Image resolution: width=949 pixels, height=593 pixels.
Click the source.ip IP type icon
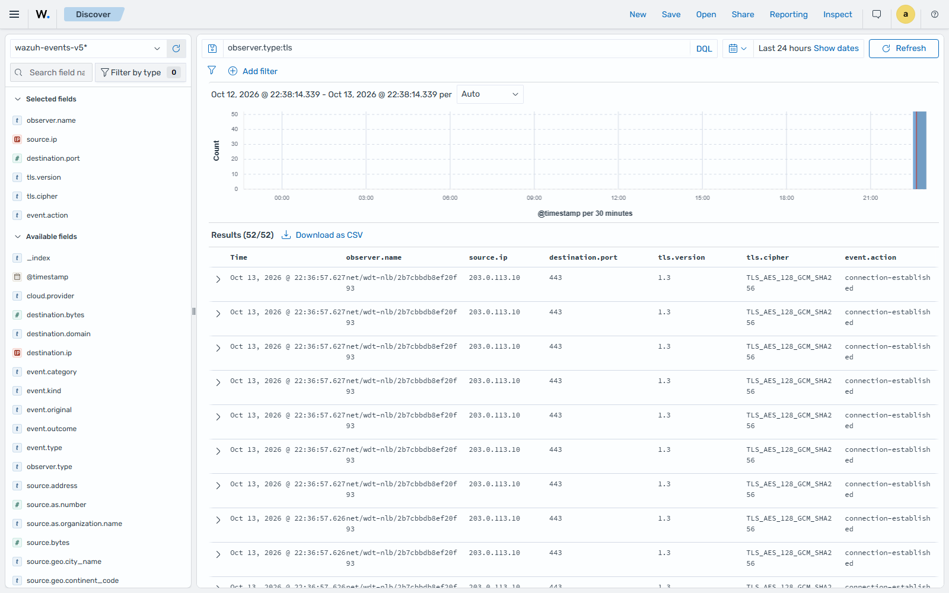17,139
